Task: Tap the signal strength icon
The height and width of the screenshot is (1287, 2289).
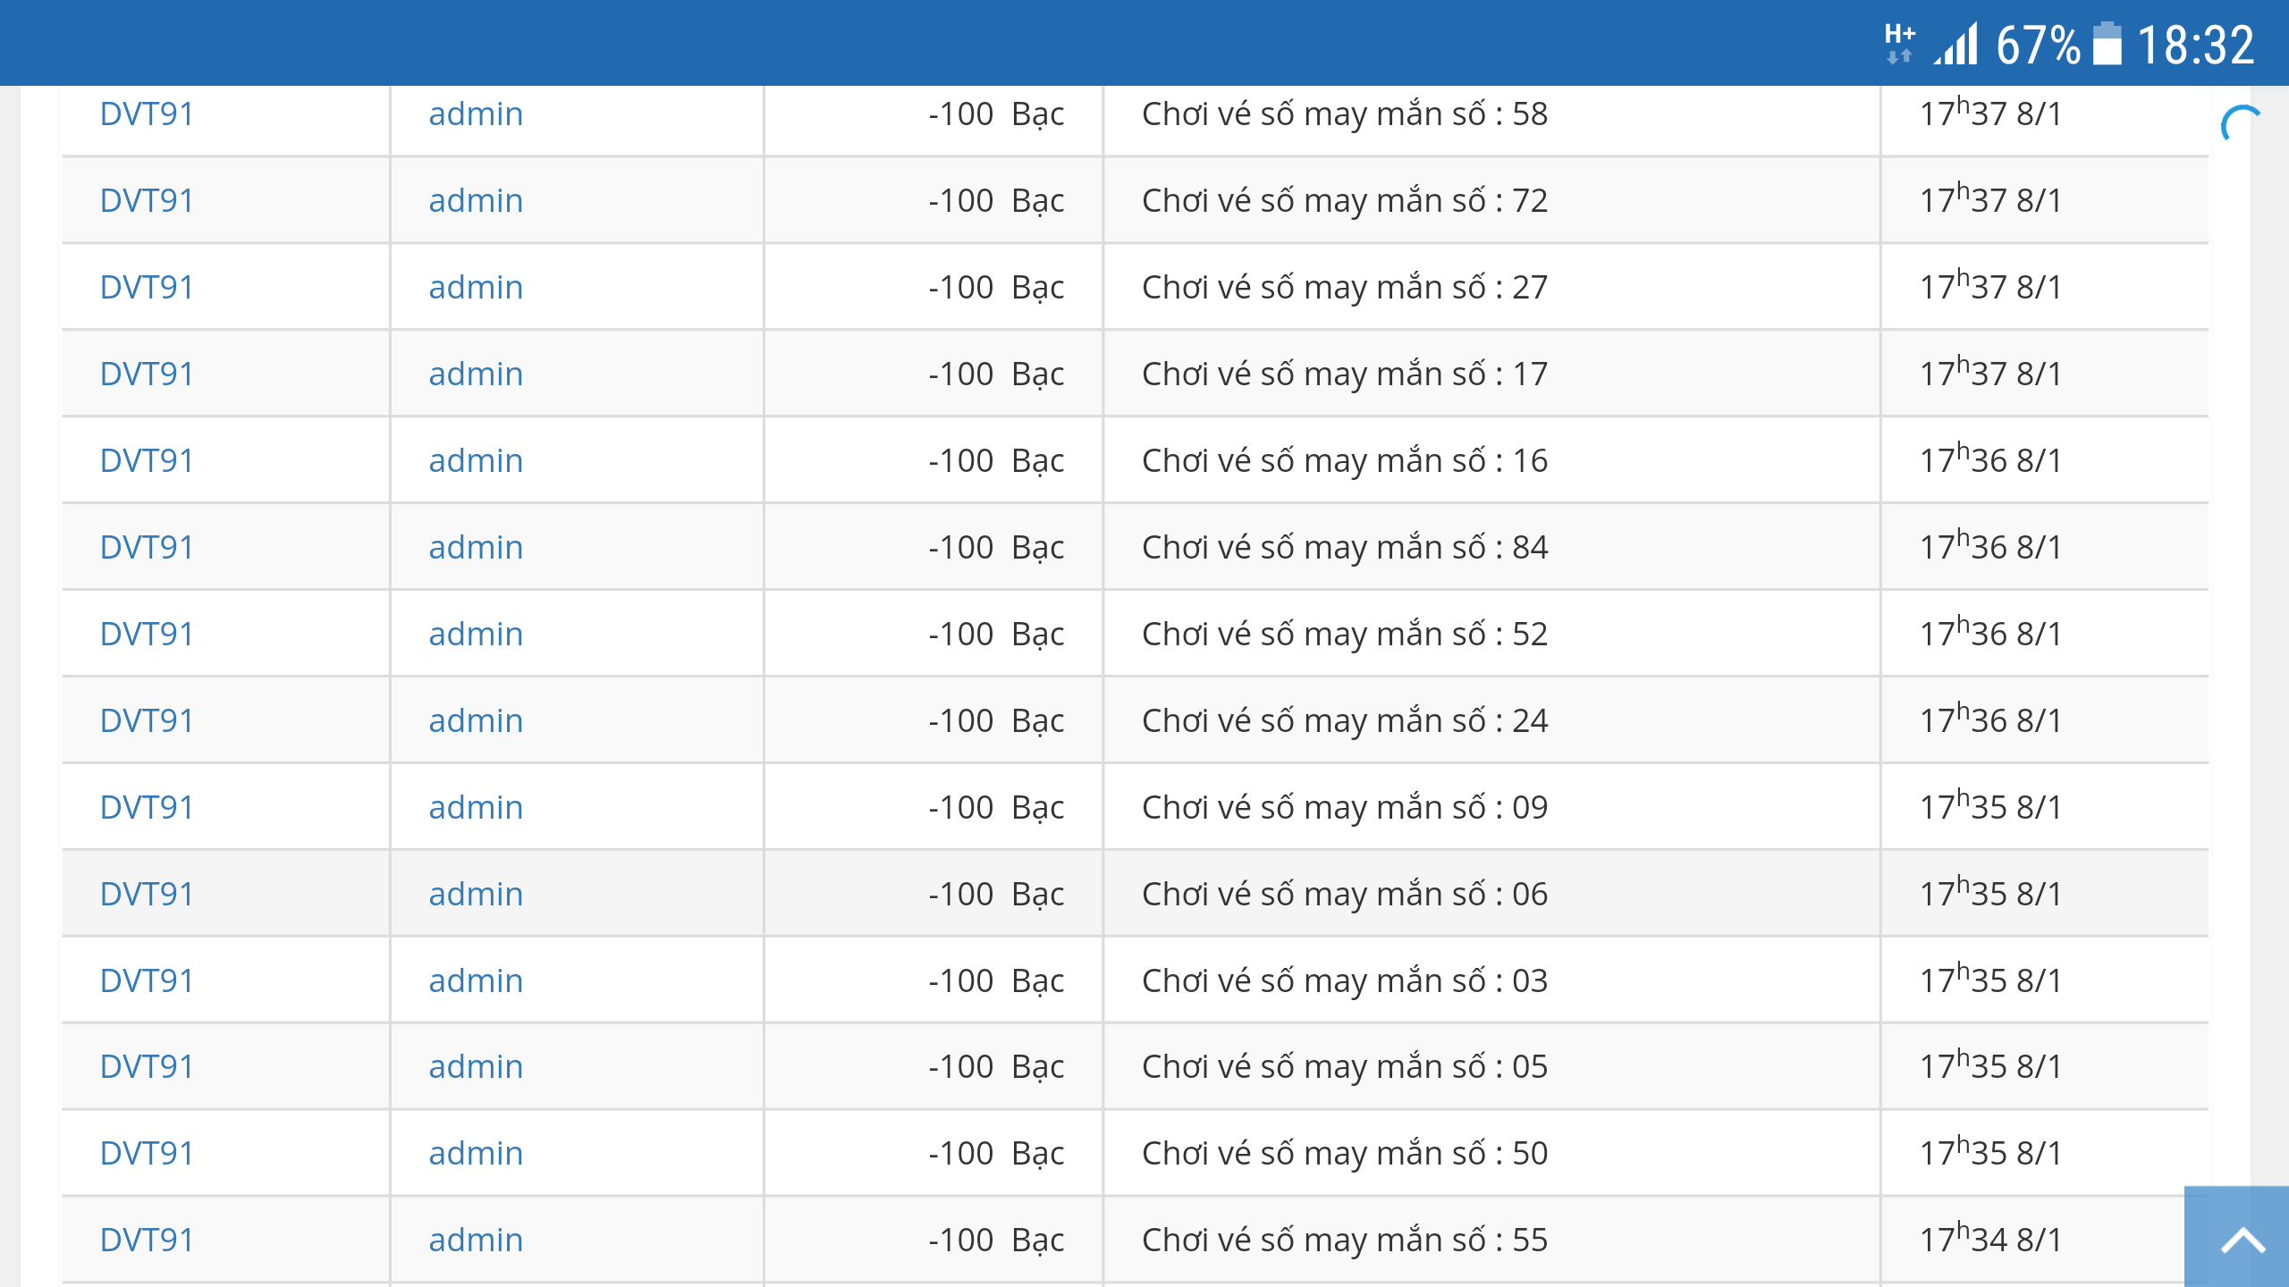Action: click(x=1956, y=44)
